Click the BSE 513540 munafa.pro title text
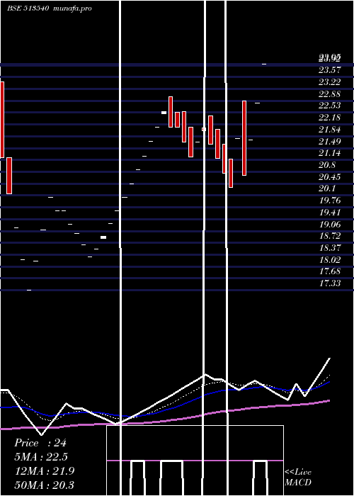 coord(50,9)
